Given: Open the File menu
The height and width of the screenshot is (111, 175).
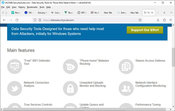Looking at the screenshot, I should [3, 7].
